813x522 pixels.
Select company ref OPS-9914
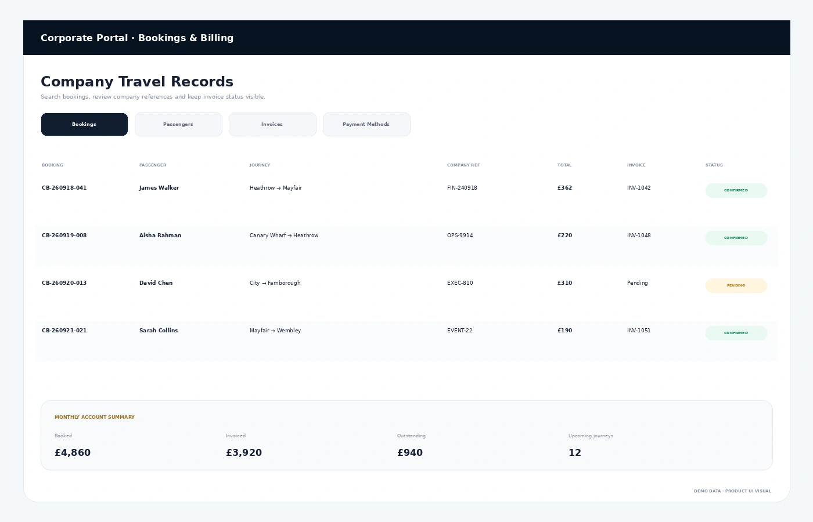coord(460,235)
